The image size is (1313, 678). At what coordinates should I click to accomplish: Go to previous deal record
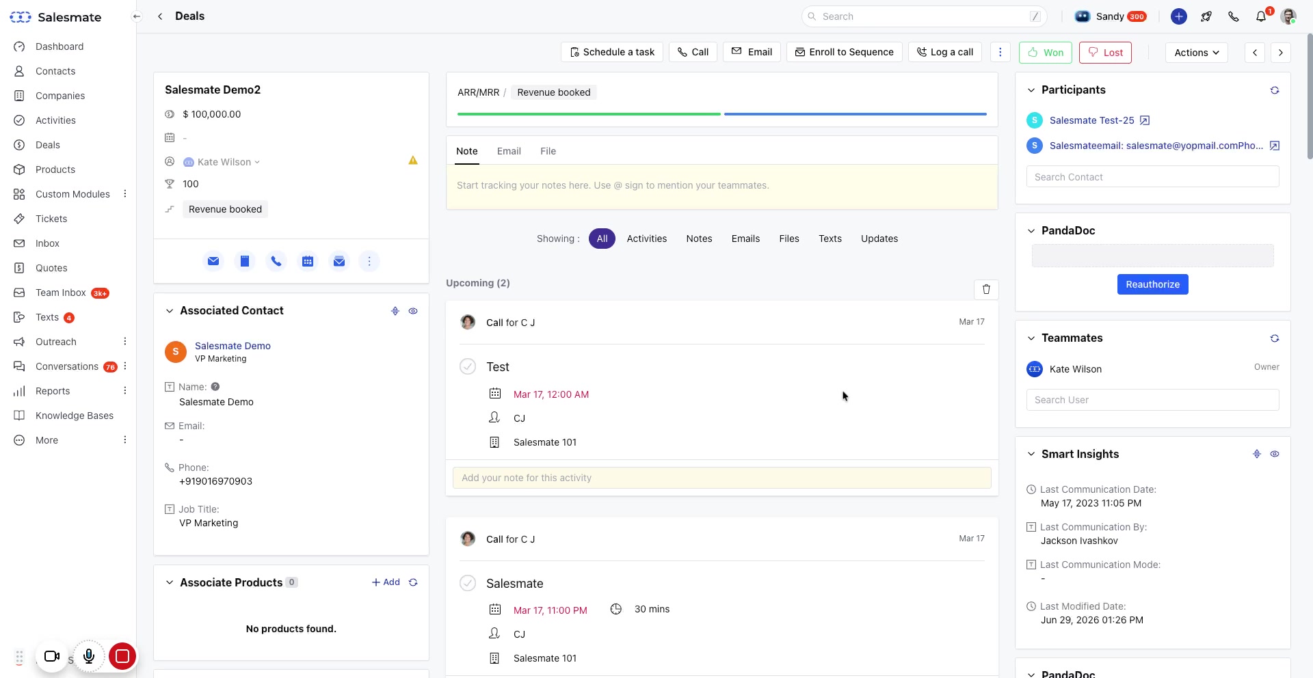tap(1255, 53)
